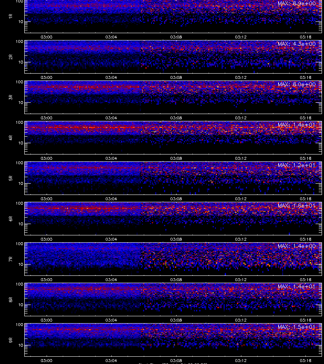Click the 03:16 tick label below panel 9R
Screen dimensions: 324x364
pyautogui.click(x=305, y=360)
